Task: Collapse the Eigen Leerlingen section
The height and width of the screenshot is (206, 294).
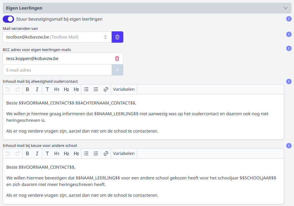Action: [x=285, y=8]
